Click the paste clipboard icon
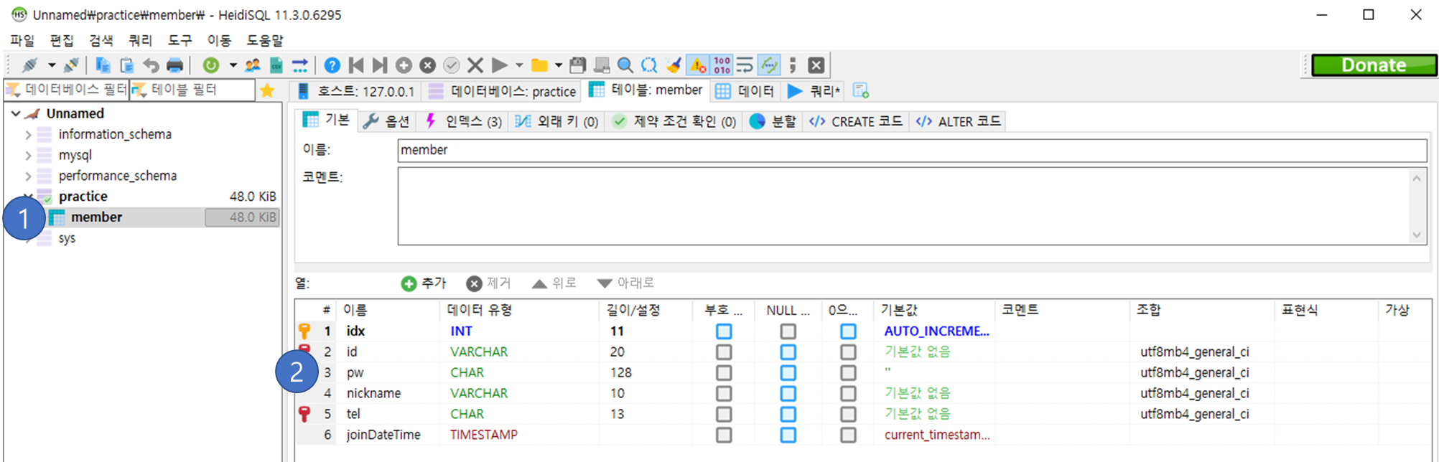Viewport: 1439px width, 462px height. [x=127, y=65]
